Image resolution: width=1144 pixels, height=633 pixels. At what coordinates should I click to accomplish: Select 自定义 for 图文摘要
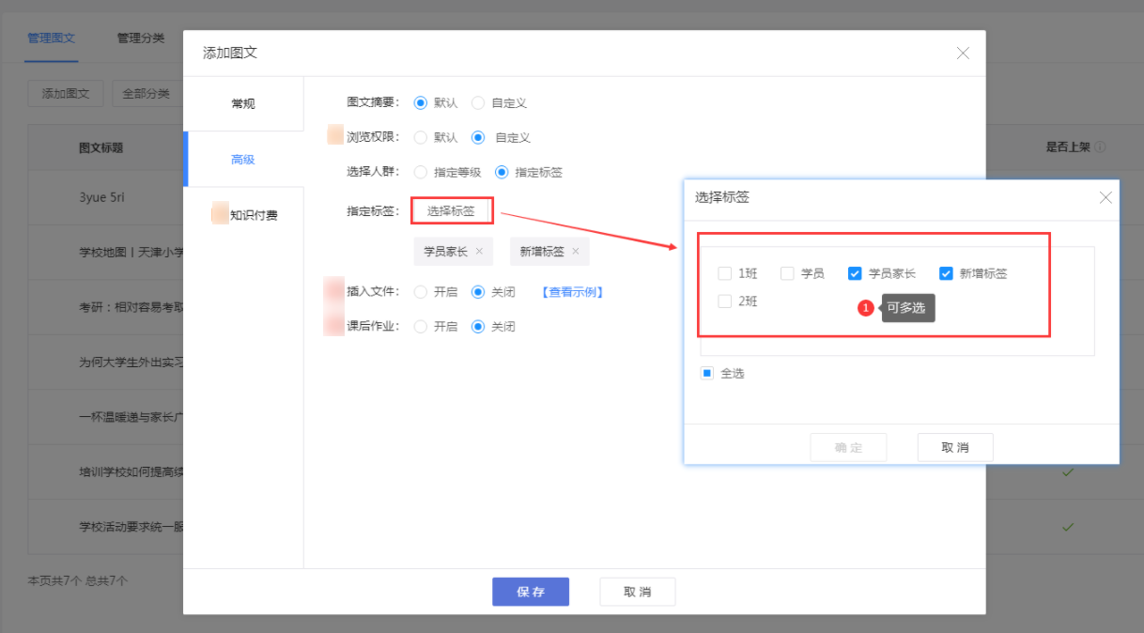(478, 102)
